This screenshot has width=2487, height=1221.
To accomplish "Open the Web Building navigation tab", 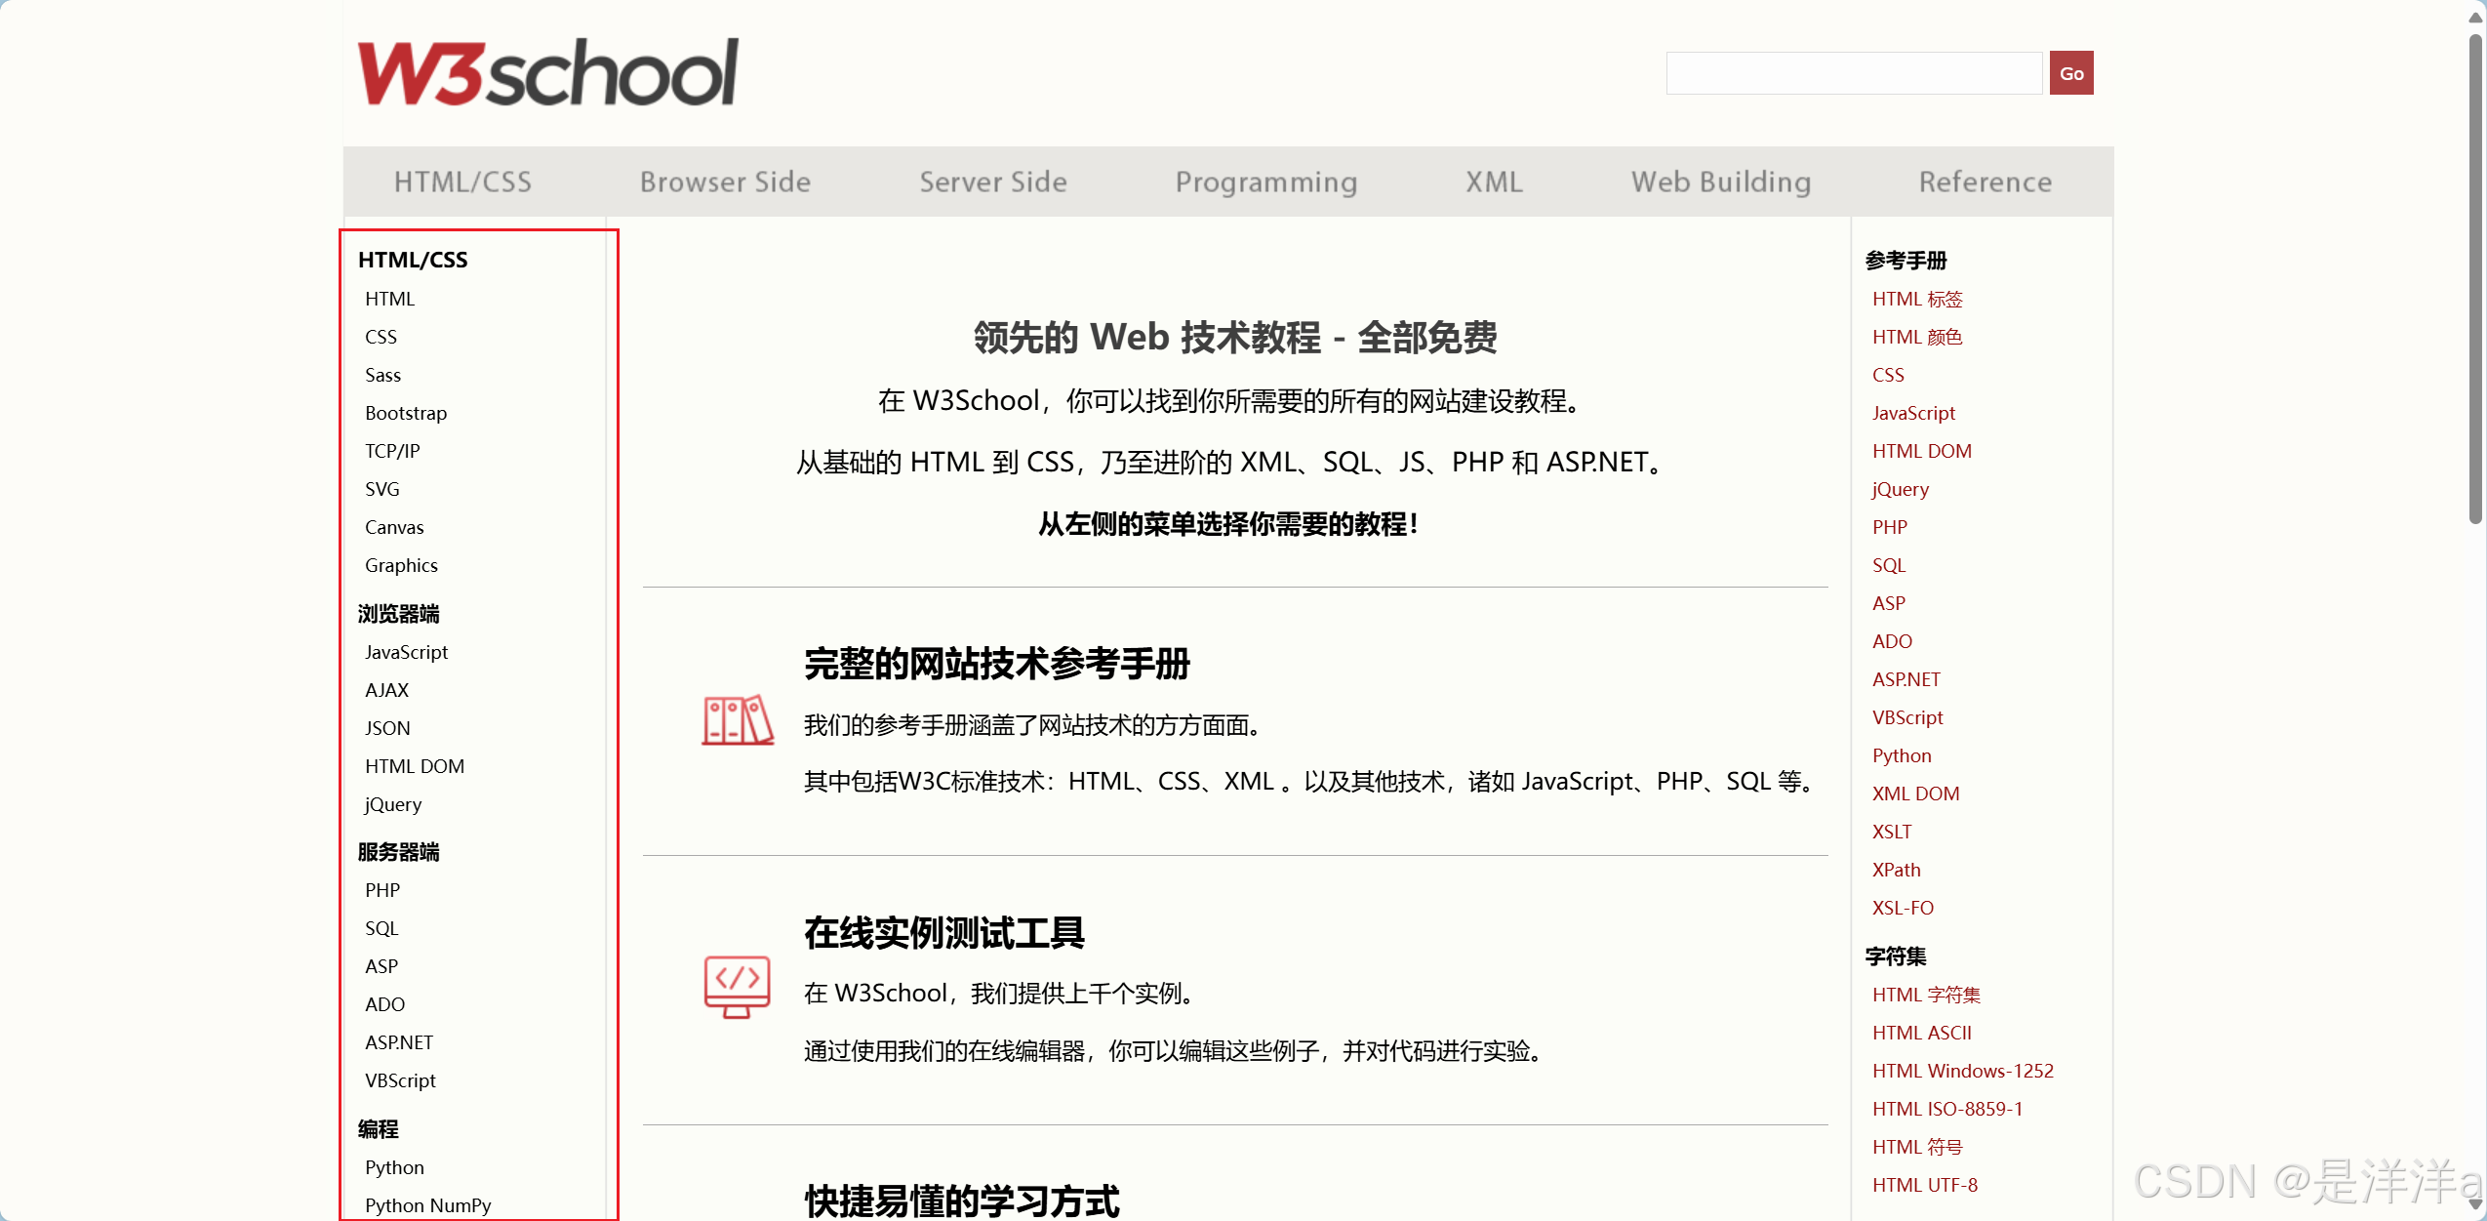I will click(1721, 182).
